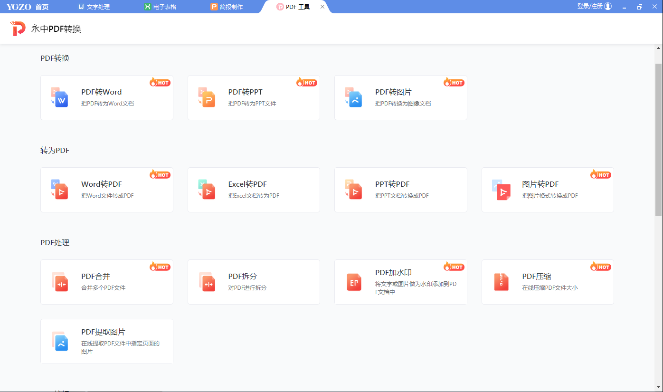
Task: Click the scrollbar down arrow
Action: [x=659, y=388]
